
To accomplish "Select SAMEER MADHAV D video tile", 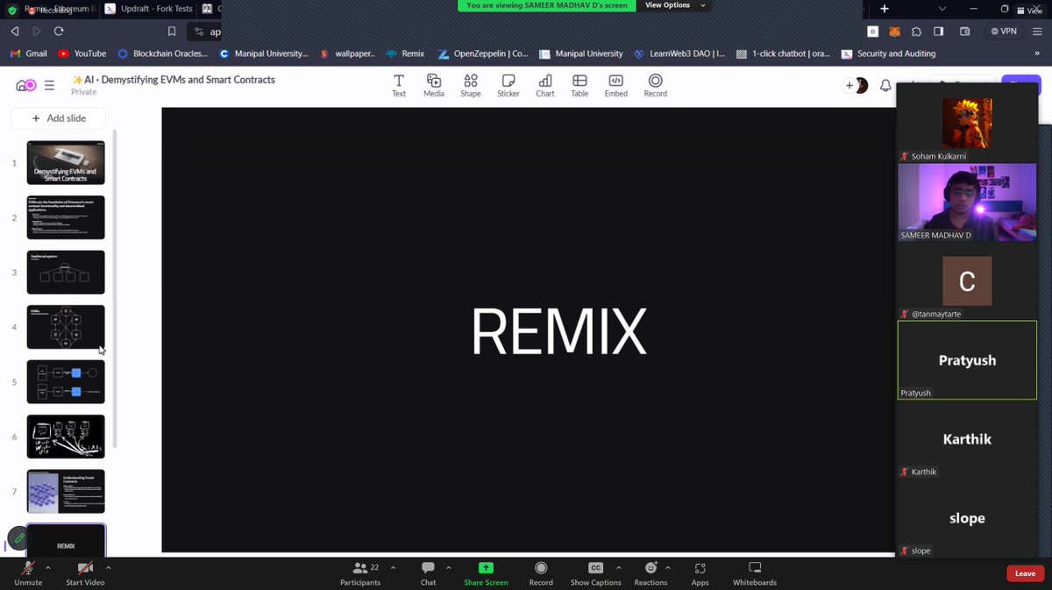I will (967, 203).
